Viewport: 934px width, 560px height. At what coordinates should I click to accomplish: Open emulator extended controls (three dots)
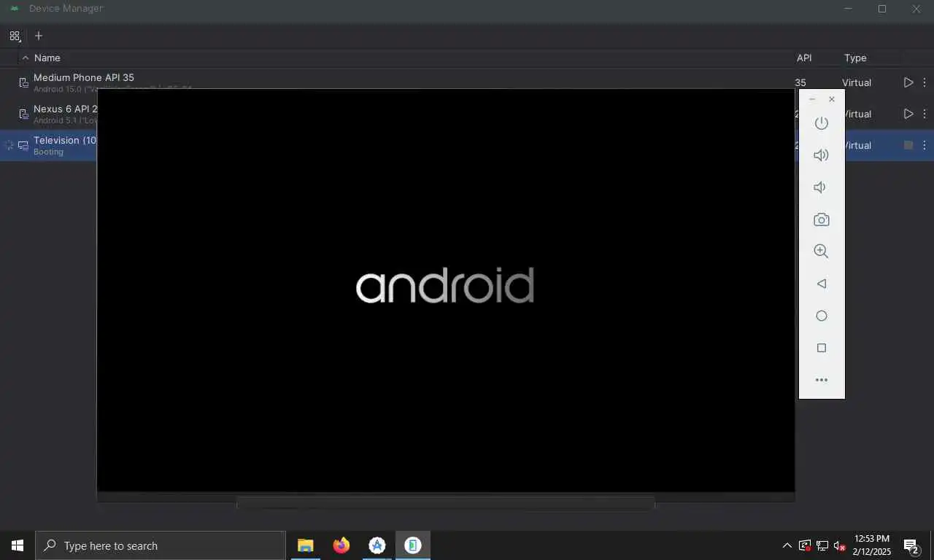pos(822,380)
